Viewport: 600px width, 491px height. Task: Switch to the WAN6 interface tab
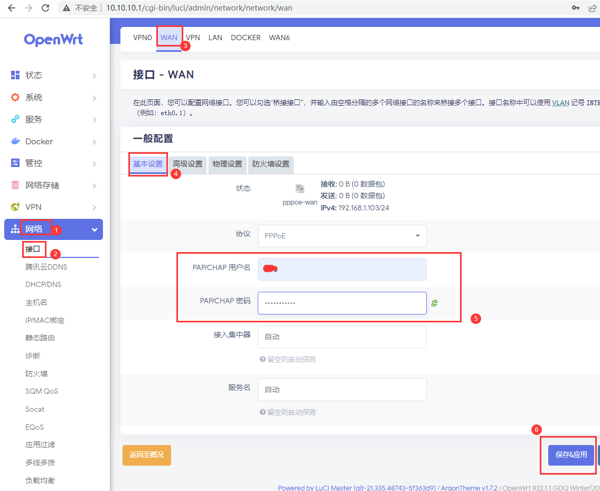click(279, 38)
